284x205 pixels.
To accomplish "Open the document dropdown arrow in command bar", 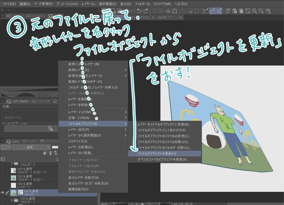I will pyautogui.click(x=132, y=11).
